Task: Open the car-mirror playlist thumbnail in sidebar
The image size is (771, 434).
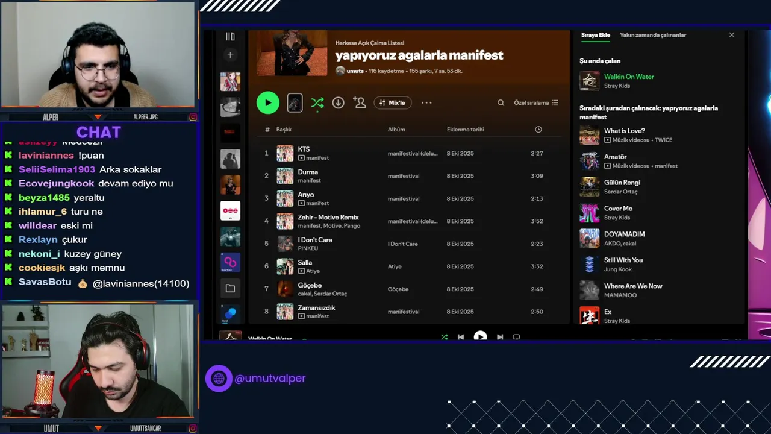Action: click(x=230, y=107)
